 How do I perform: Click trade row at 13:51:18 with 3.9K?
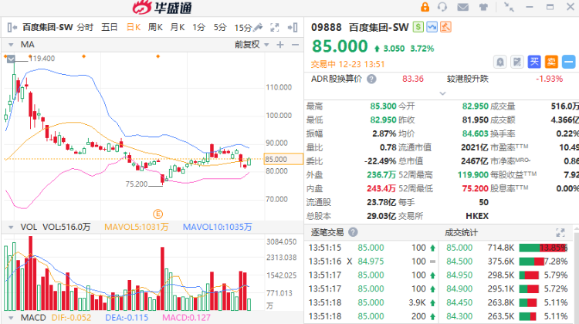pyautogui.click(x=372, y=302)
